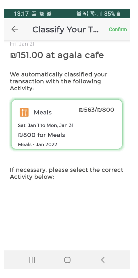Tap Confirm to accept classification

pyautogui.click(x=118, y=30)
